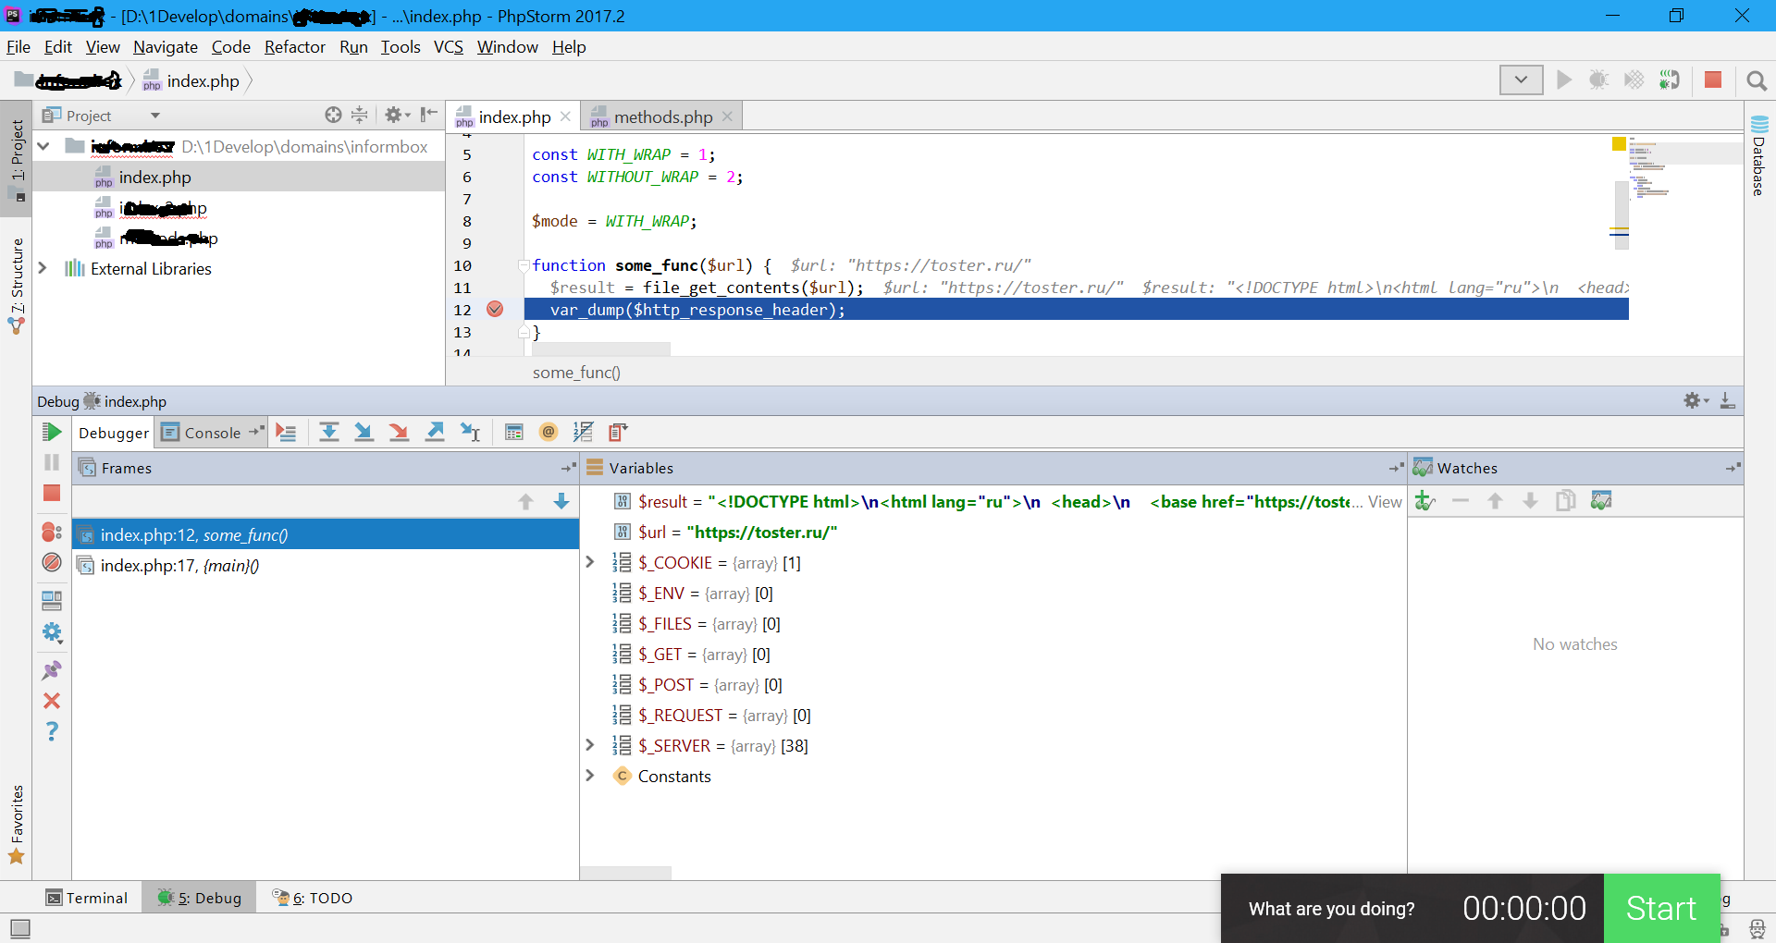
Task: Collapse all in Project panel
Action: pos(360,115)
